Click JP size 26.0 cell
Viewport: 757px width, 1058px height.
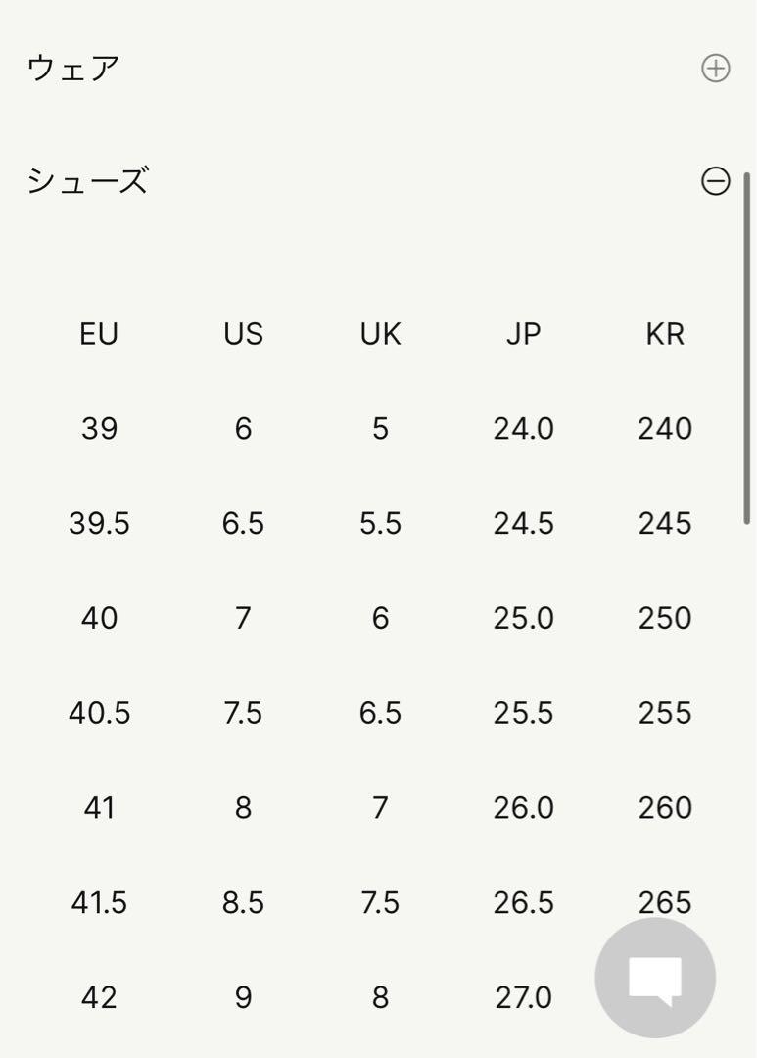pos(524,807)
